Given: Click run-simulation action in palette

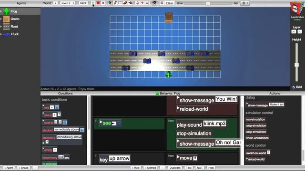Looking at the screenshot, I should coord(255,119).
